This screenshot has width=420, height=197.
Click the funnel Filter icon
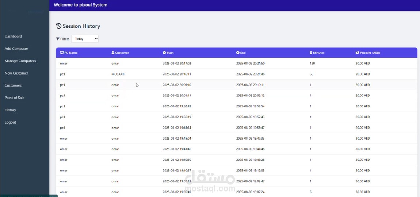pos(58,39)
